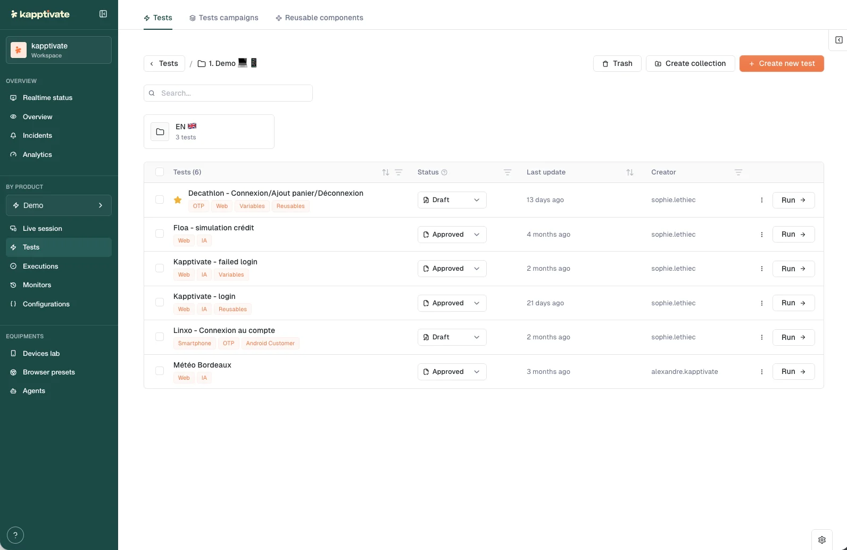Open the right side panel toggle icon
The width and height of the screenshot is (847, 550).
pos(838,40)
